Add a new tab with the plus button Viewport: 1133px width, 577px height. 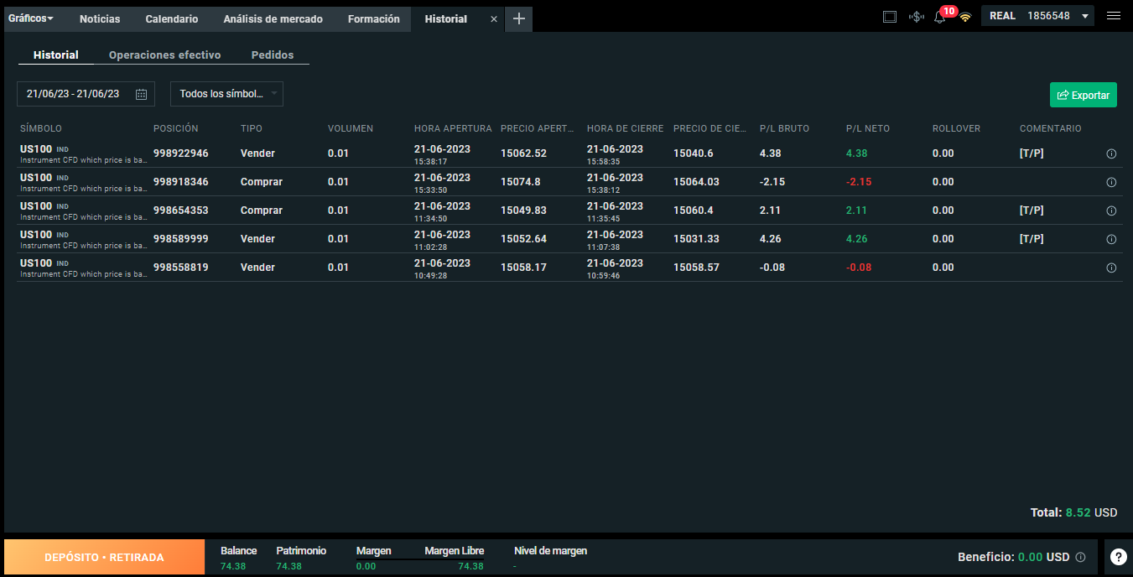point(518,18)
